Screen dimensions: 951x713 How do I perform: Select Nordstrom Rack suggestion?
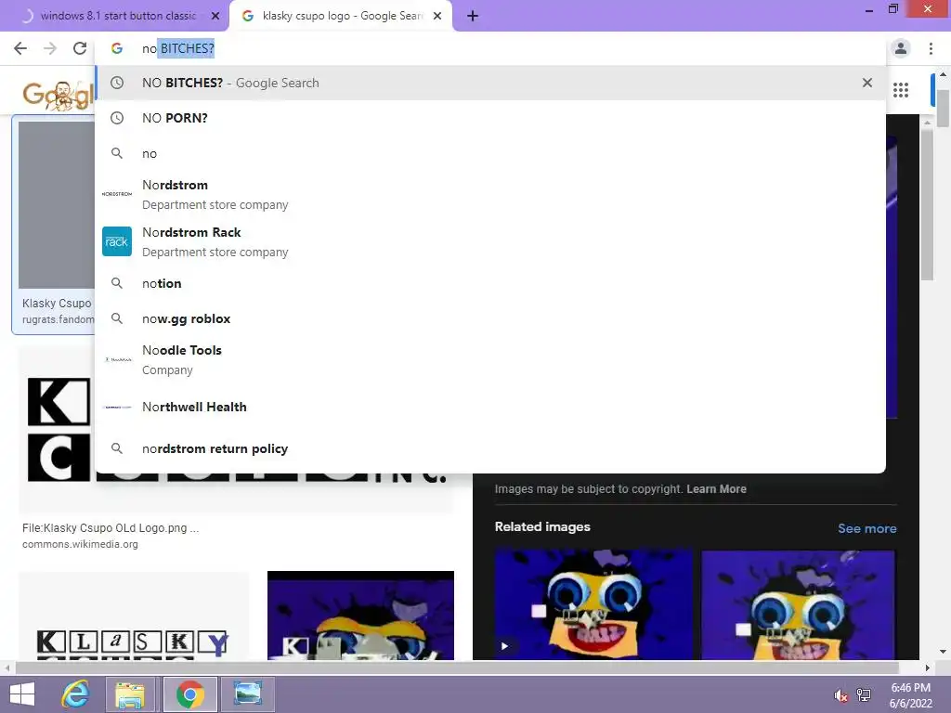pyautogui.click(x=490, y=241)
